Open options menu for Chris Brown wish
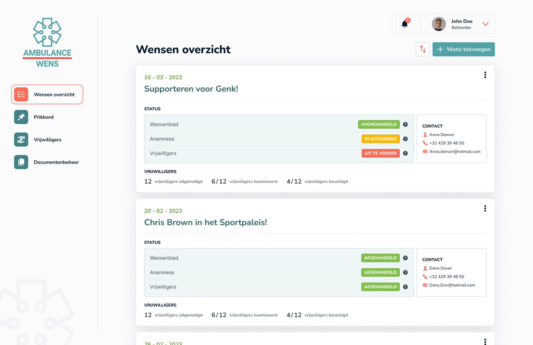This screenshot has width=533, height=345. [485, 208]
